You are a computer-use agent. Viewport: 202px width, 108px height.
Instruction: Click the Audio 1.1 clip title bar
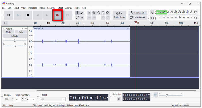pyautogui.click(x=82, y=28)
